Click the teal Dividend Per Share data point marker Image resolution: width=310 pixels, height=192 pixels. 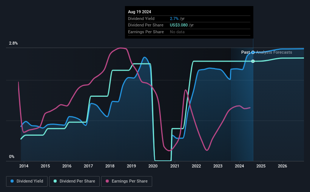pos(253,61)
